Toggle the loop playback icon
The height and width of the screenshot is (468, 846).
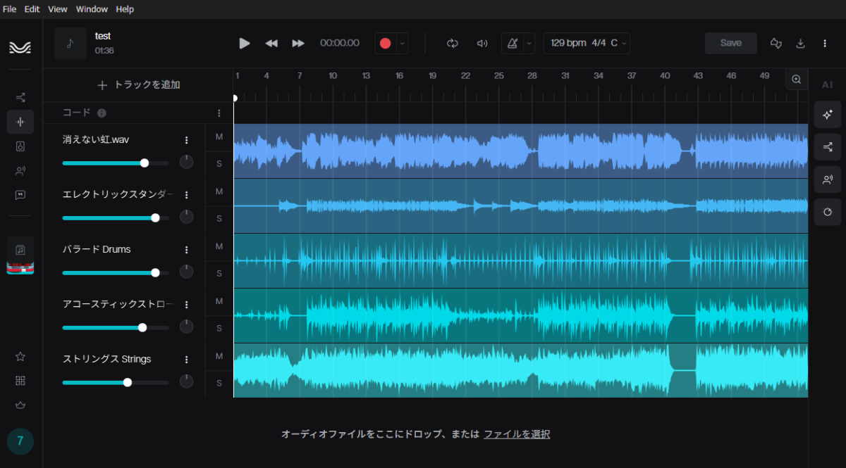[453, 43]
